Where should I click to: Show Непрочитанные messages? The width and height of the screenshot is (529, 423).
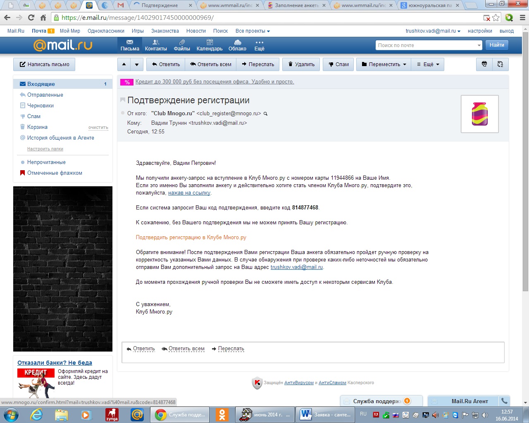[x=46, y=162]
